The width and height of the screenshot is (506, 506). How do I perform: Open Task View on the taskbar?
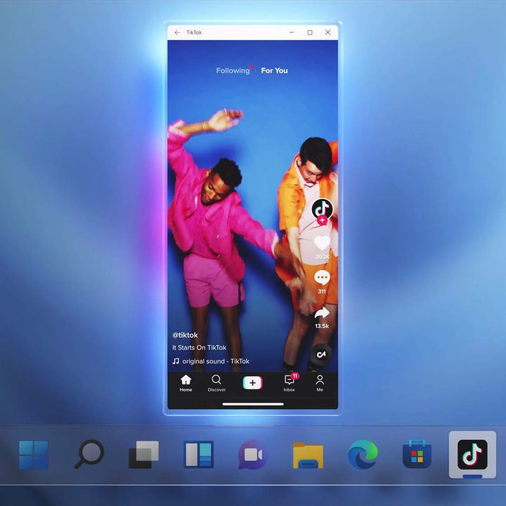(x=143, y=455)
